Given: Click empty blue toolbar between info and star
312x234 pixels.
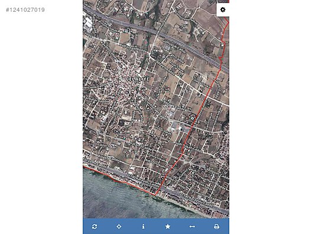Looking at the screenshot, I should [x=155, y=226].
